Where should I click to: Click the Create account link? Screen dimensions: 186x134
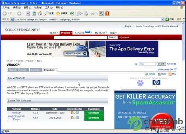tap(170, 26)
